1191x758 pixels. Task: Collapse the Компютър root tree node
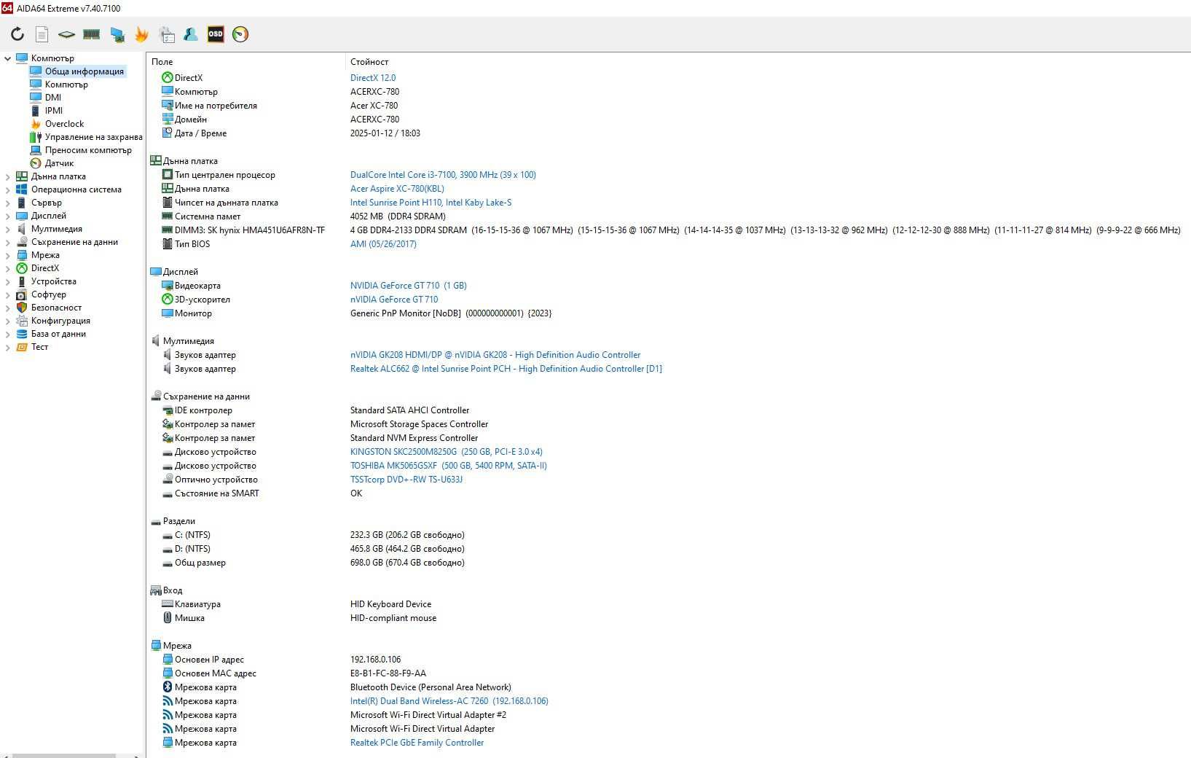click(x=8, y=58)
